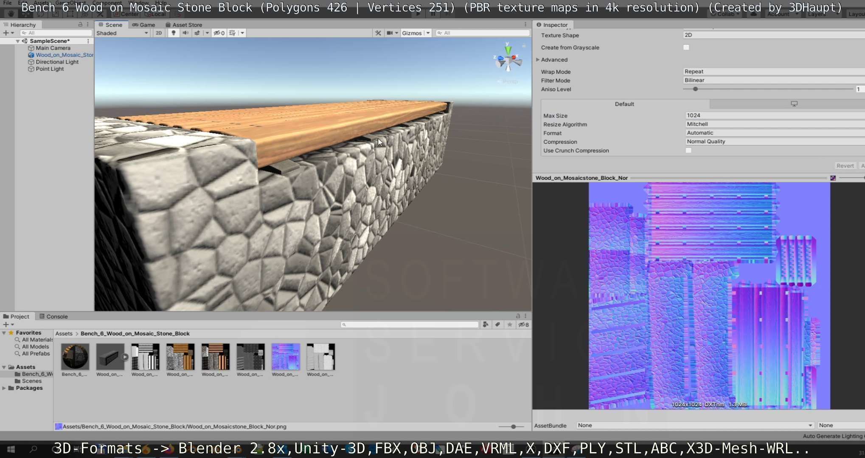Enable Use Crunch Compression checkbox

tap(688, 150)
